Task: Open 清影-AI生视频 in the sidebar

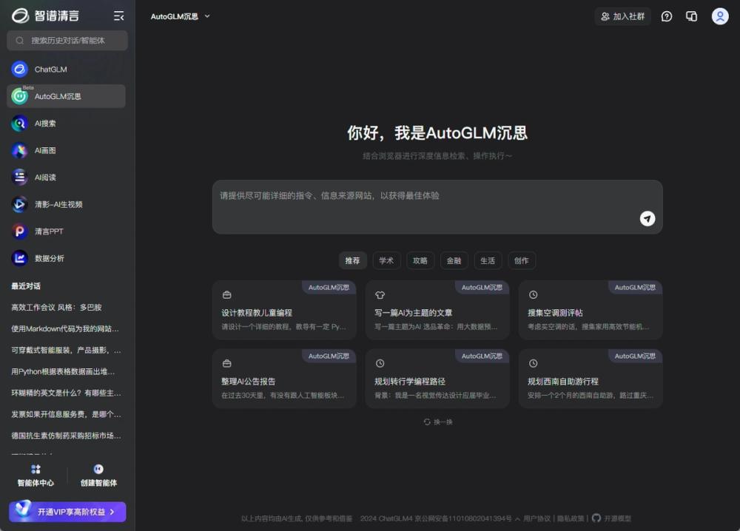Action: [x=66, y=204]
